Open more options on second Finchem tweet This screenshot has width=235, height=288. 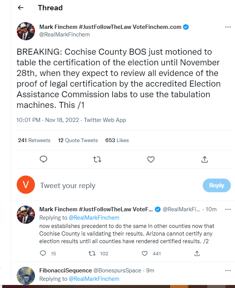pyautogui.click(x=228, y=209)
